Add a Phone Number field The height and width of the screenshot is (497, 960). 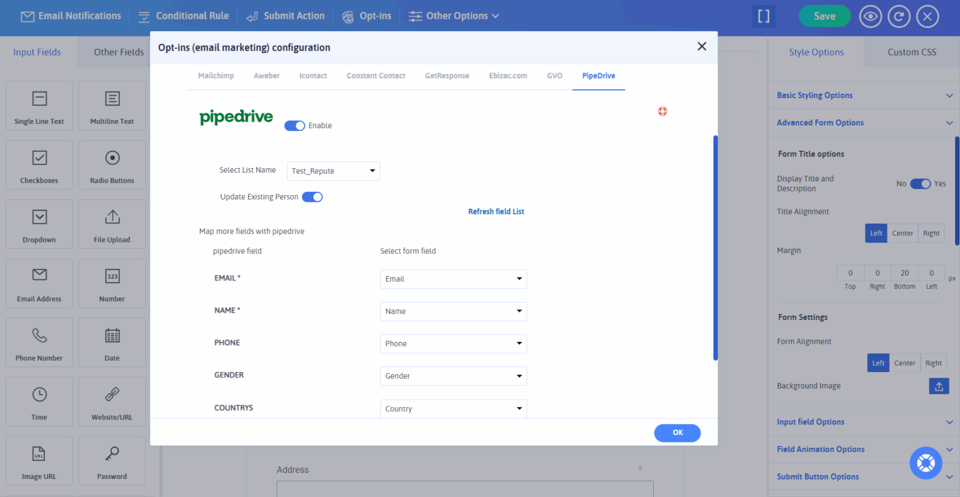coord(39,342)
